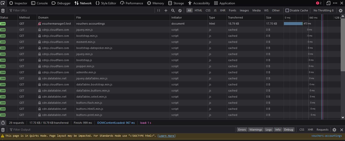Screen dimensions: 345x141
Task: Click the lock icon on dataTables.select.min.js row
Action: click(x=40, y=97)
